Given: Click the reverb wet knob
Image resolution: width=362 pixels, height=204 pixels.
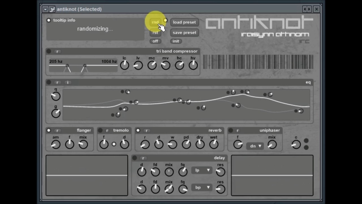Looking at the screenshot, I should point(214,144).
